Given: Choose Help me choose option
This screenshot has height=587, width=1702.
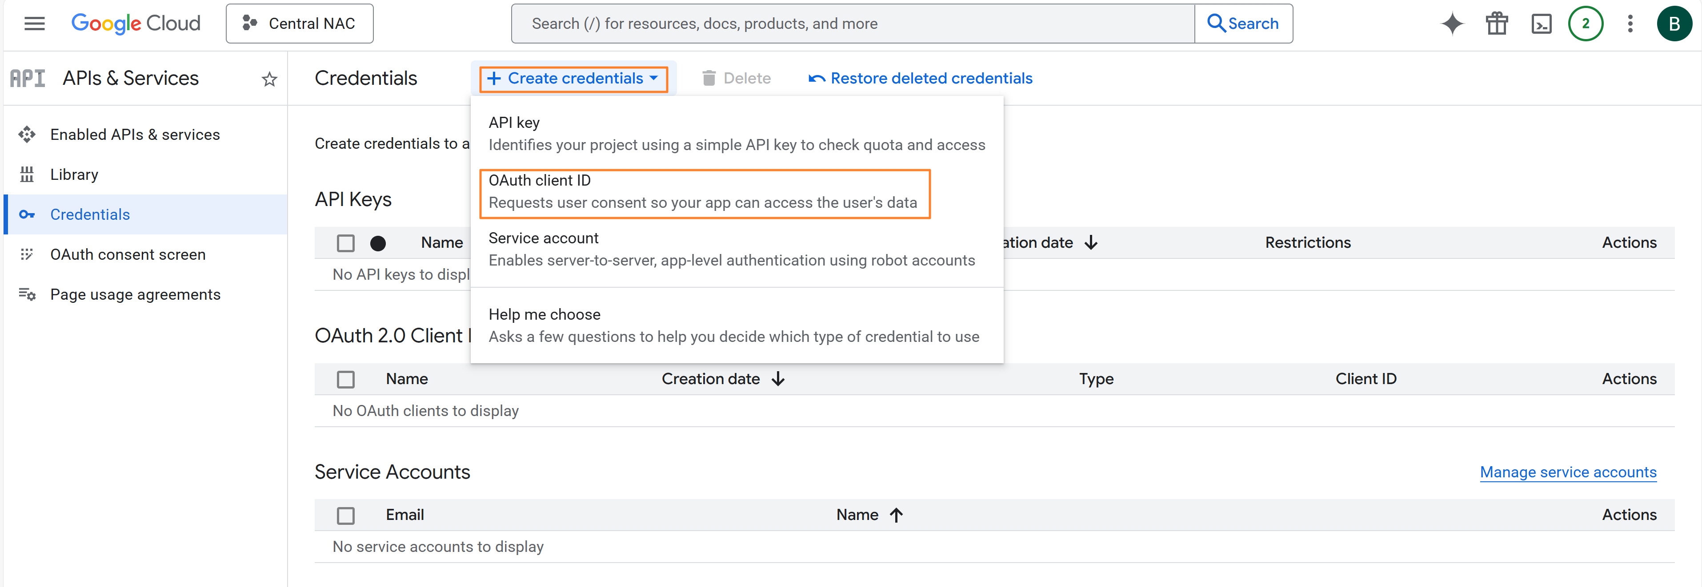Looking at the screenshot, I should (x=737, y=325).
